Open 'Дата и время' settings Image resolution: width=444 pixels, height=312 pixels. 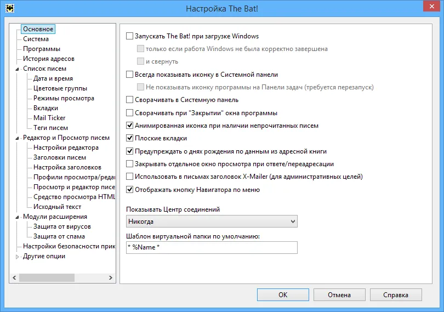click(53, 78)
